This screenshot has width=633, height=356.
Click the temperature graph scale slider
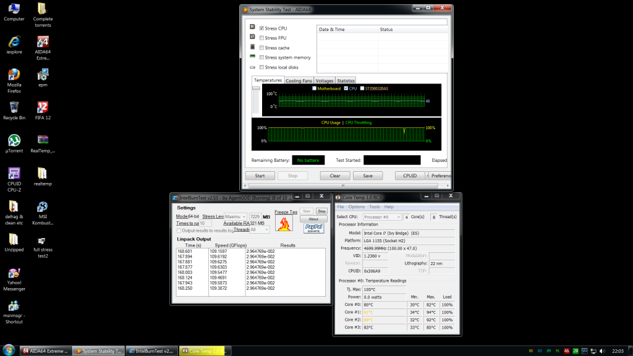pyautogui.click(x=257, y=90)
